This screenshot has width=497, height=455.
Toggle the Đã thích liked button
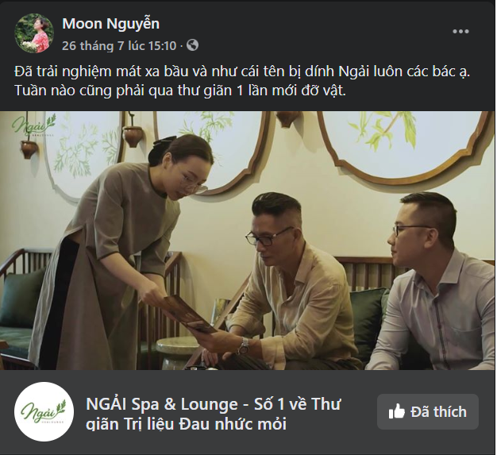click(x=428, y=411)
